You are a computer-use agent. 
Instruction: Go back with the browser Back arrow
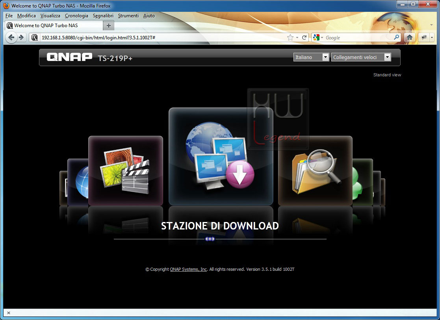(x=11, y=37)
